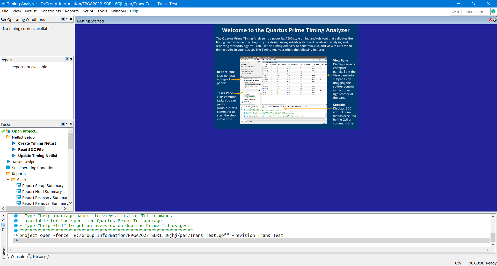The height and width of the screenshot is (266, 497).
Task: Open the Open Project... task
Action: point(25,131)
